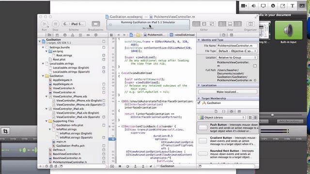Select main.m in navigator
The image size is (310, 174).
(62, 142)
